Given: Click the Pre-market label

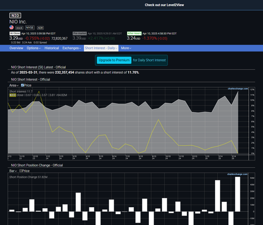Looking at the screenshot, I should (79, 34).
